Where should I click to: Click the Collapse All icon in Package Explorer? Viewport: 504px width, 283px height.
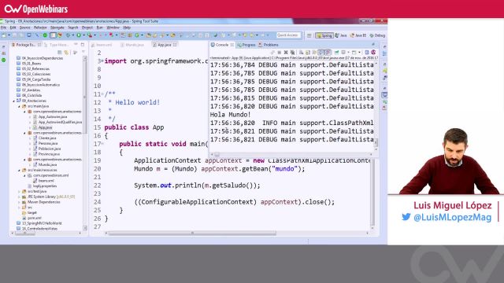[x=60, y=53]
